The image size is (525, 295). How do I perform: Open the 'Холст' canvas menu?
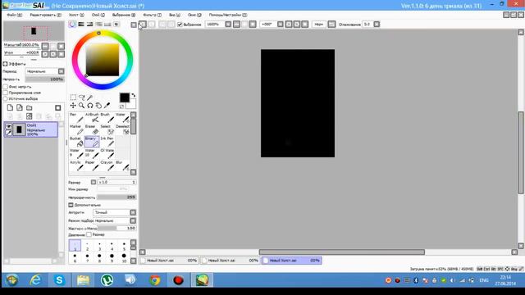pyautogui.click(x=76, y=15)
